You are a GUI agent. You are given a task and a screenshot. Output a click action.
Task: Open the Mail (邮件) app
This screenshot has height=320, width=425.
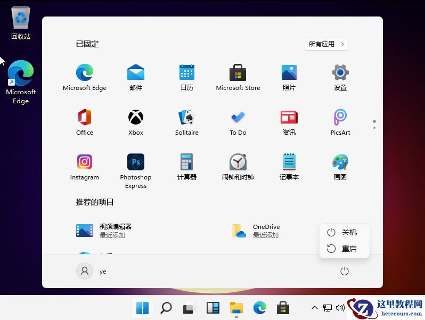(x=135, y=77)
